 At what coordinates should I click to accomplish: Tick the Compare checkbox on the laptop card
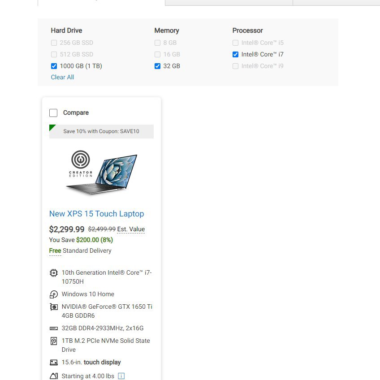[x=53, y=113]
